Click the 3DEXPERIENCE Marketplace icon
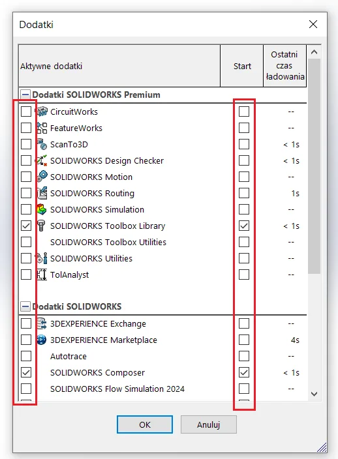The image size is (338, 459). click(x=42, y=340)
